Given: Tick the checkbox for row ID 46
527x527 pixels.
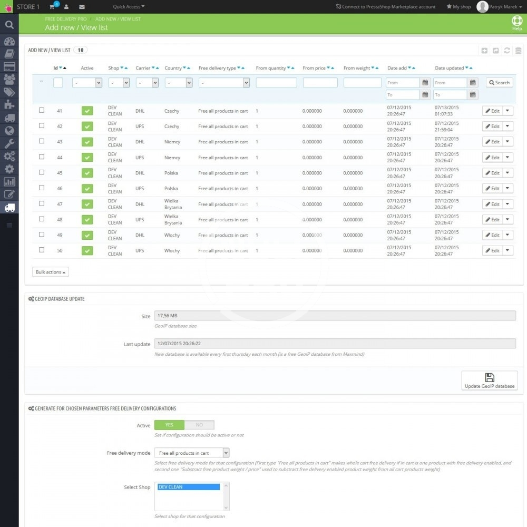Looking at the screenshot, I should 42,188.
